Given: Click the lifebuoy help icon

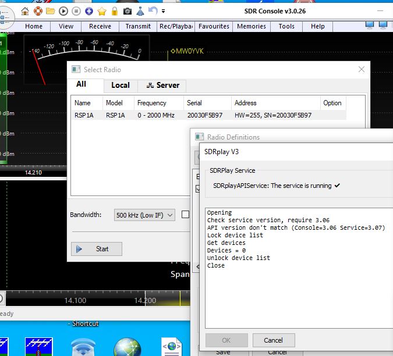Looking at the screenshot, I should (x=38, y=10).
